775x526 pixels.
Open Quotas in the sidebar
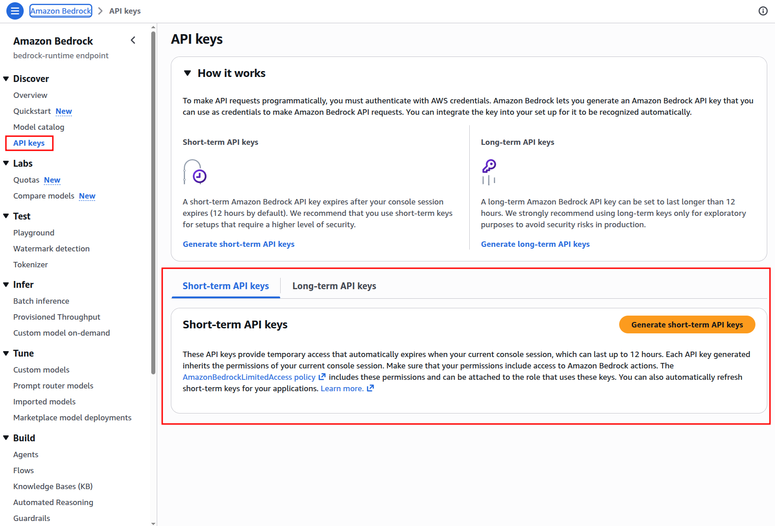point(26,180)
